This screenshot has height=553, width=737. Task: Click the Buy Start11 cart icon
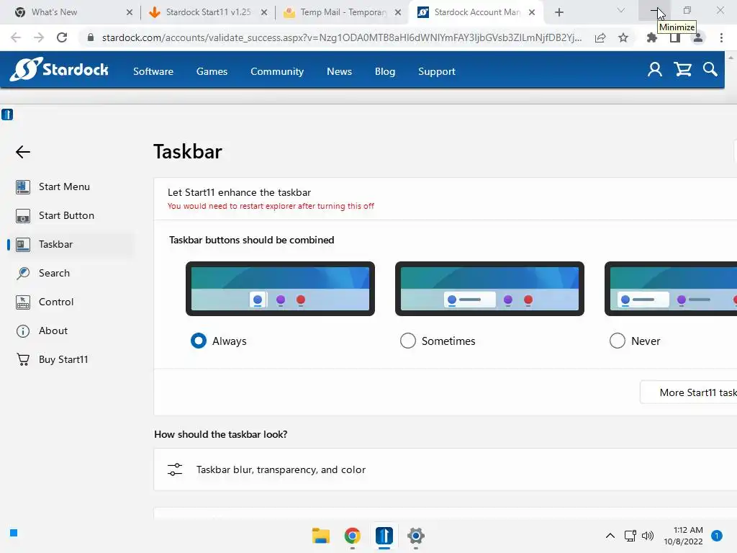(22, 360)
